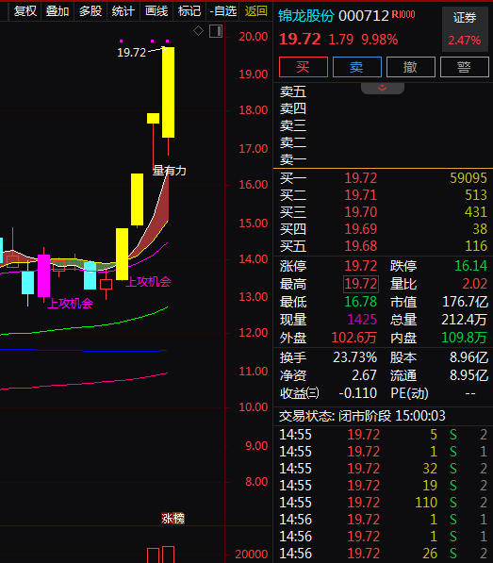Open the 复权 toolbar option

[x=25, y=11]
